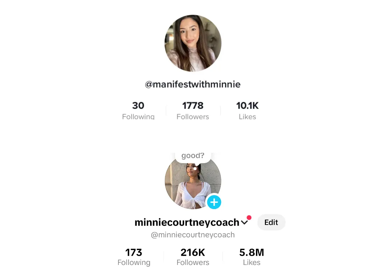Click the 'Followers' label under 216K
373x276 pixels.
[x=193, y=263]
